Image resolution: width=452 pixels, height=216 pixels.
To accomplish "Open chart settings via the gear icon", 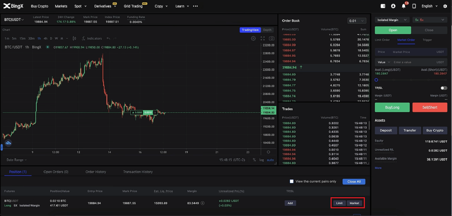I will coord(253,38).
